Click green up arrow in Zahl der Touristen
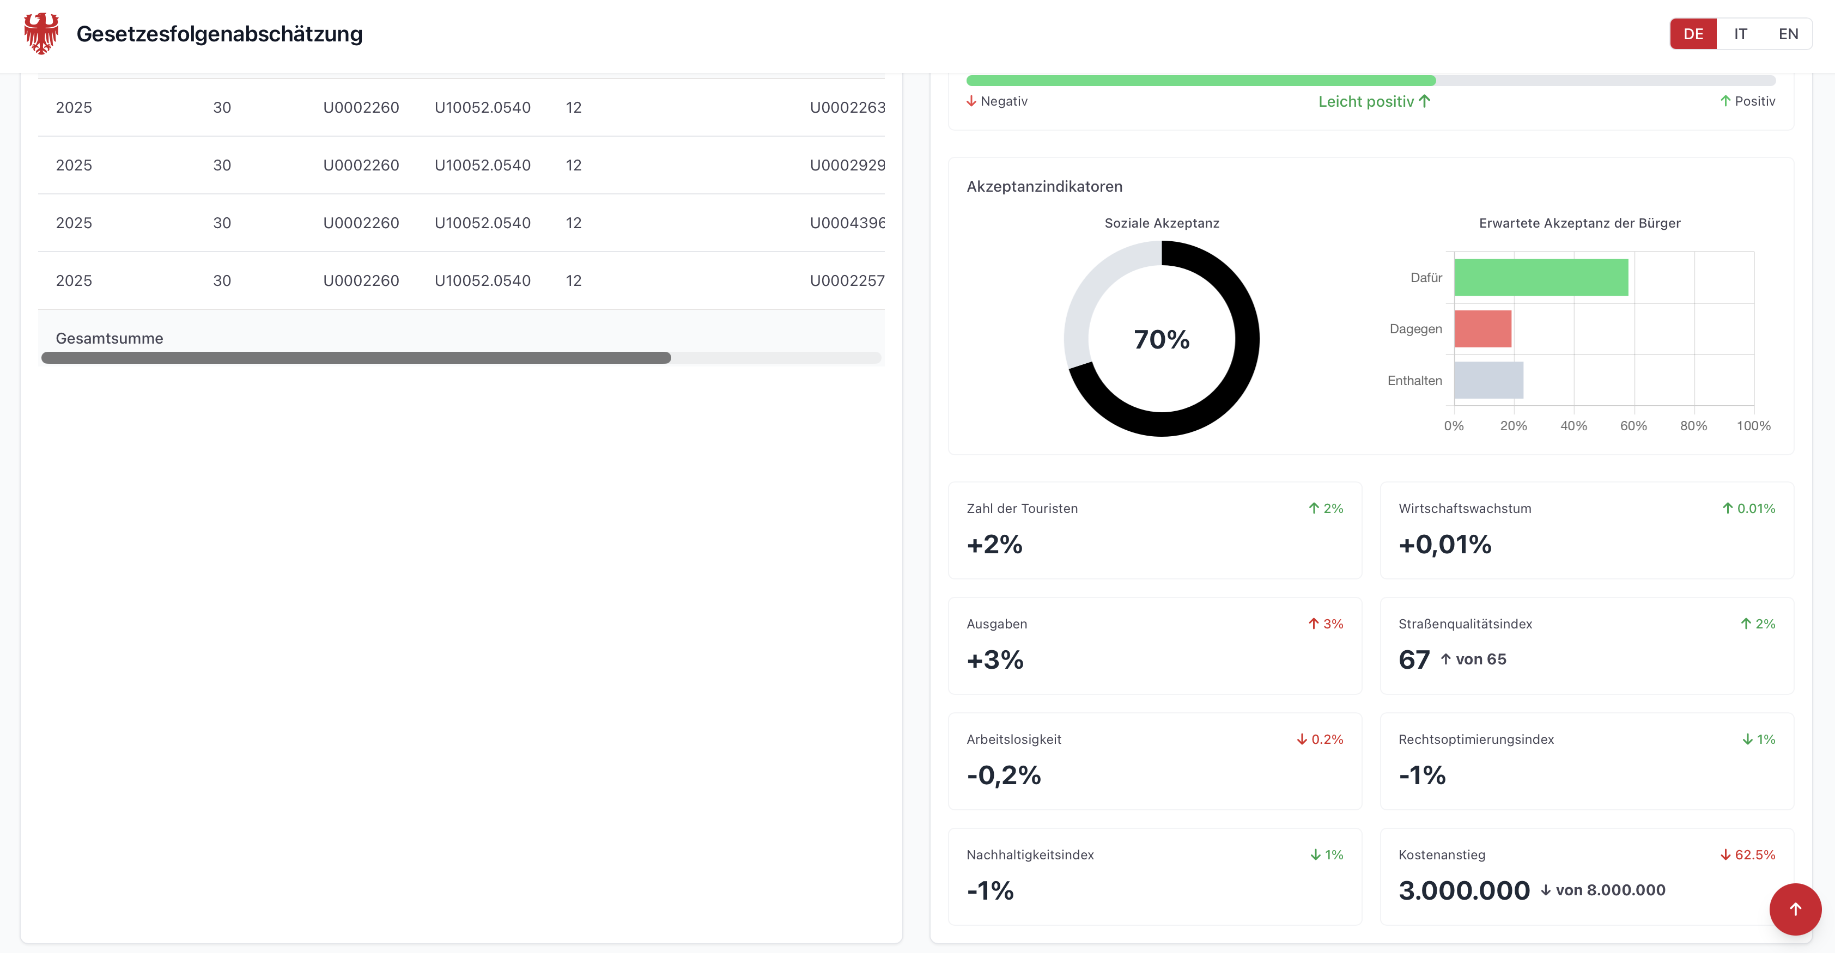Image resolution: width=1835 pixels, height=953 pixels. pyautogui.click(x=1314, y=509)
